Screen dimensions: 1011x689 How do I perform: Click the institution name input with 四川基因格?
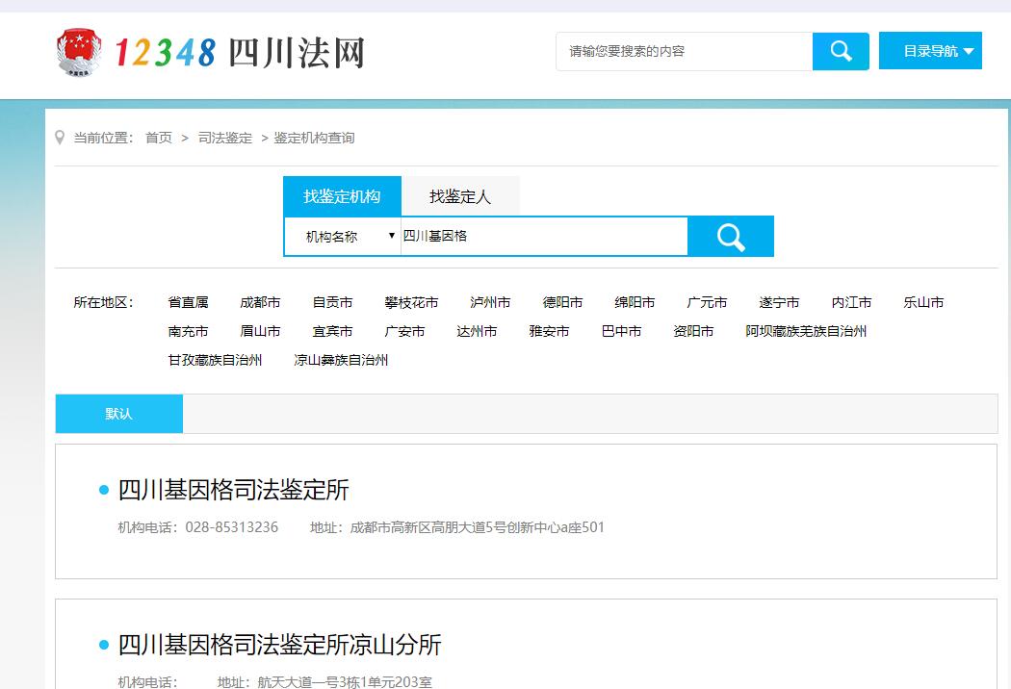[x=544, y=236]
